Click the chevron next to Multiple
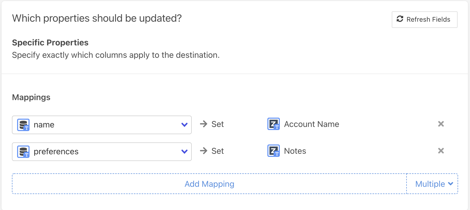This screenshot has width=470, height=210. point(451,184)
